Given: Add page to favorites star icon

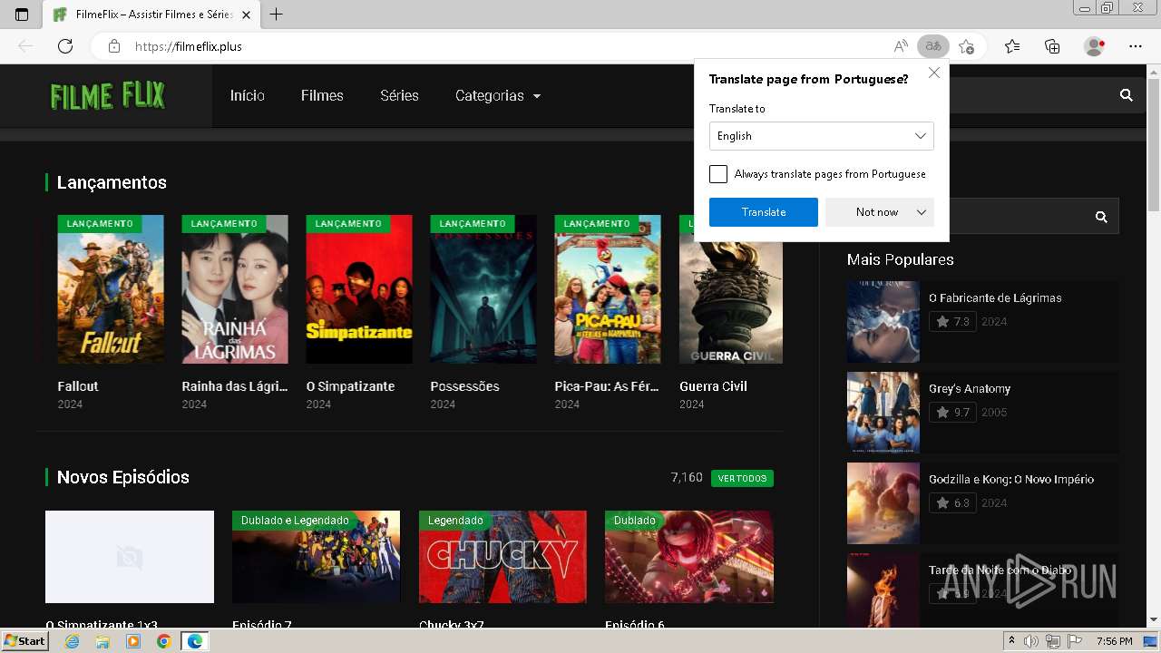Looking at the screenshot, I should coord(966,46).
